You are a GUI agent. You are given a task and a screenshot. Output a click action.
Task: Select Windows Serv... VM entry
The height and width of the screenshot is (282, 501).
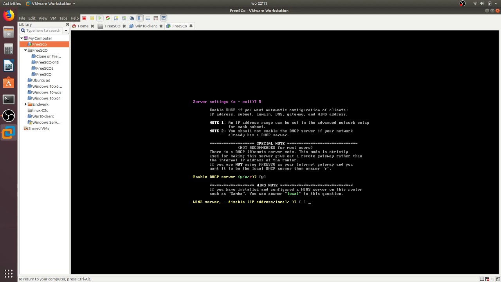coord(44,123)
